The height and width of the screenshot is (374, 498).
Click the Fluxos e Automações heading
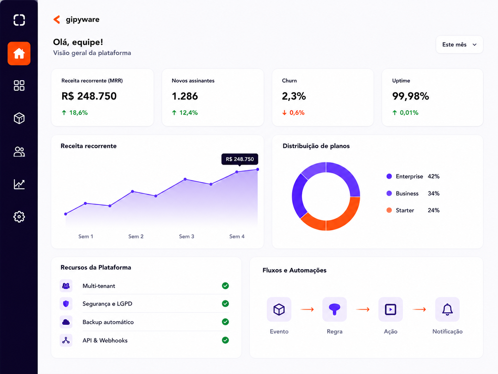coord(294,270)
